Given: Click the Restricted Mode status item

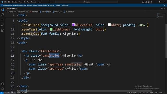Looking at the screenshot, I should (10, 93).
